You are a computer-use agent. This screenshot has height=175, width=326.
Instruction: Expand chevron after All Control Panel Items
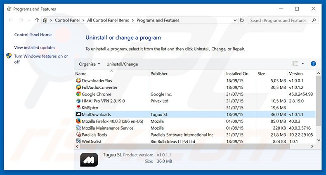(x=132, y=20)
